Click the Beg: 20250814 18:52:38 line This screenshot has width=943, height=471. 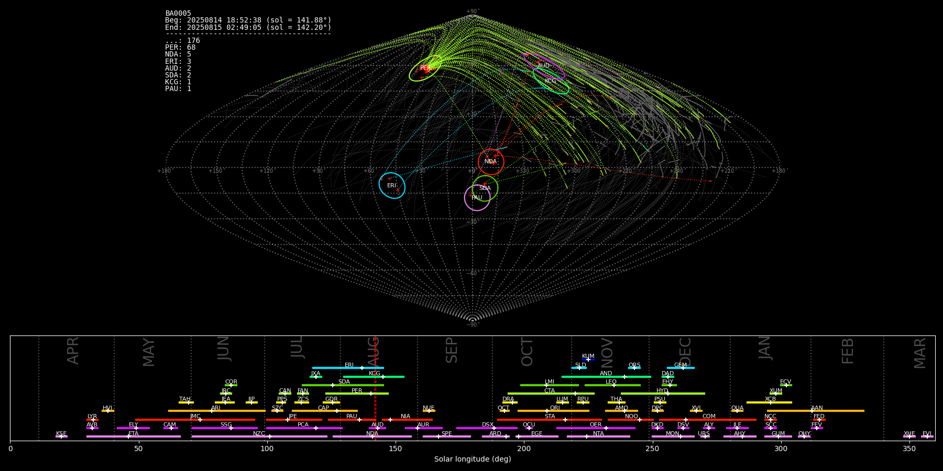pyautogui.click(x=248, y=20)
